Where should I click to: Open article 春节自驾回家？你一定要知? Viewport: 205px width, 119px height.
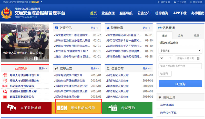click(124, 41)
